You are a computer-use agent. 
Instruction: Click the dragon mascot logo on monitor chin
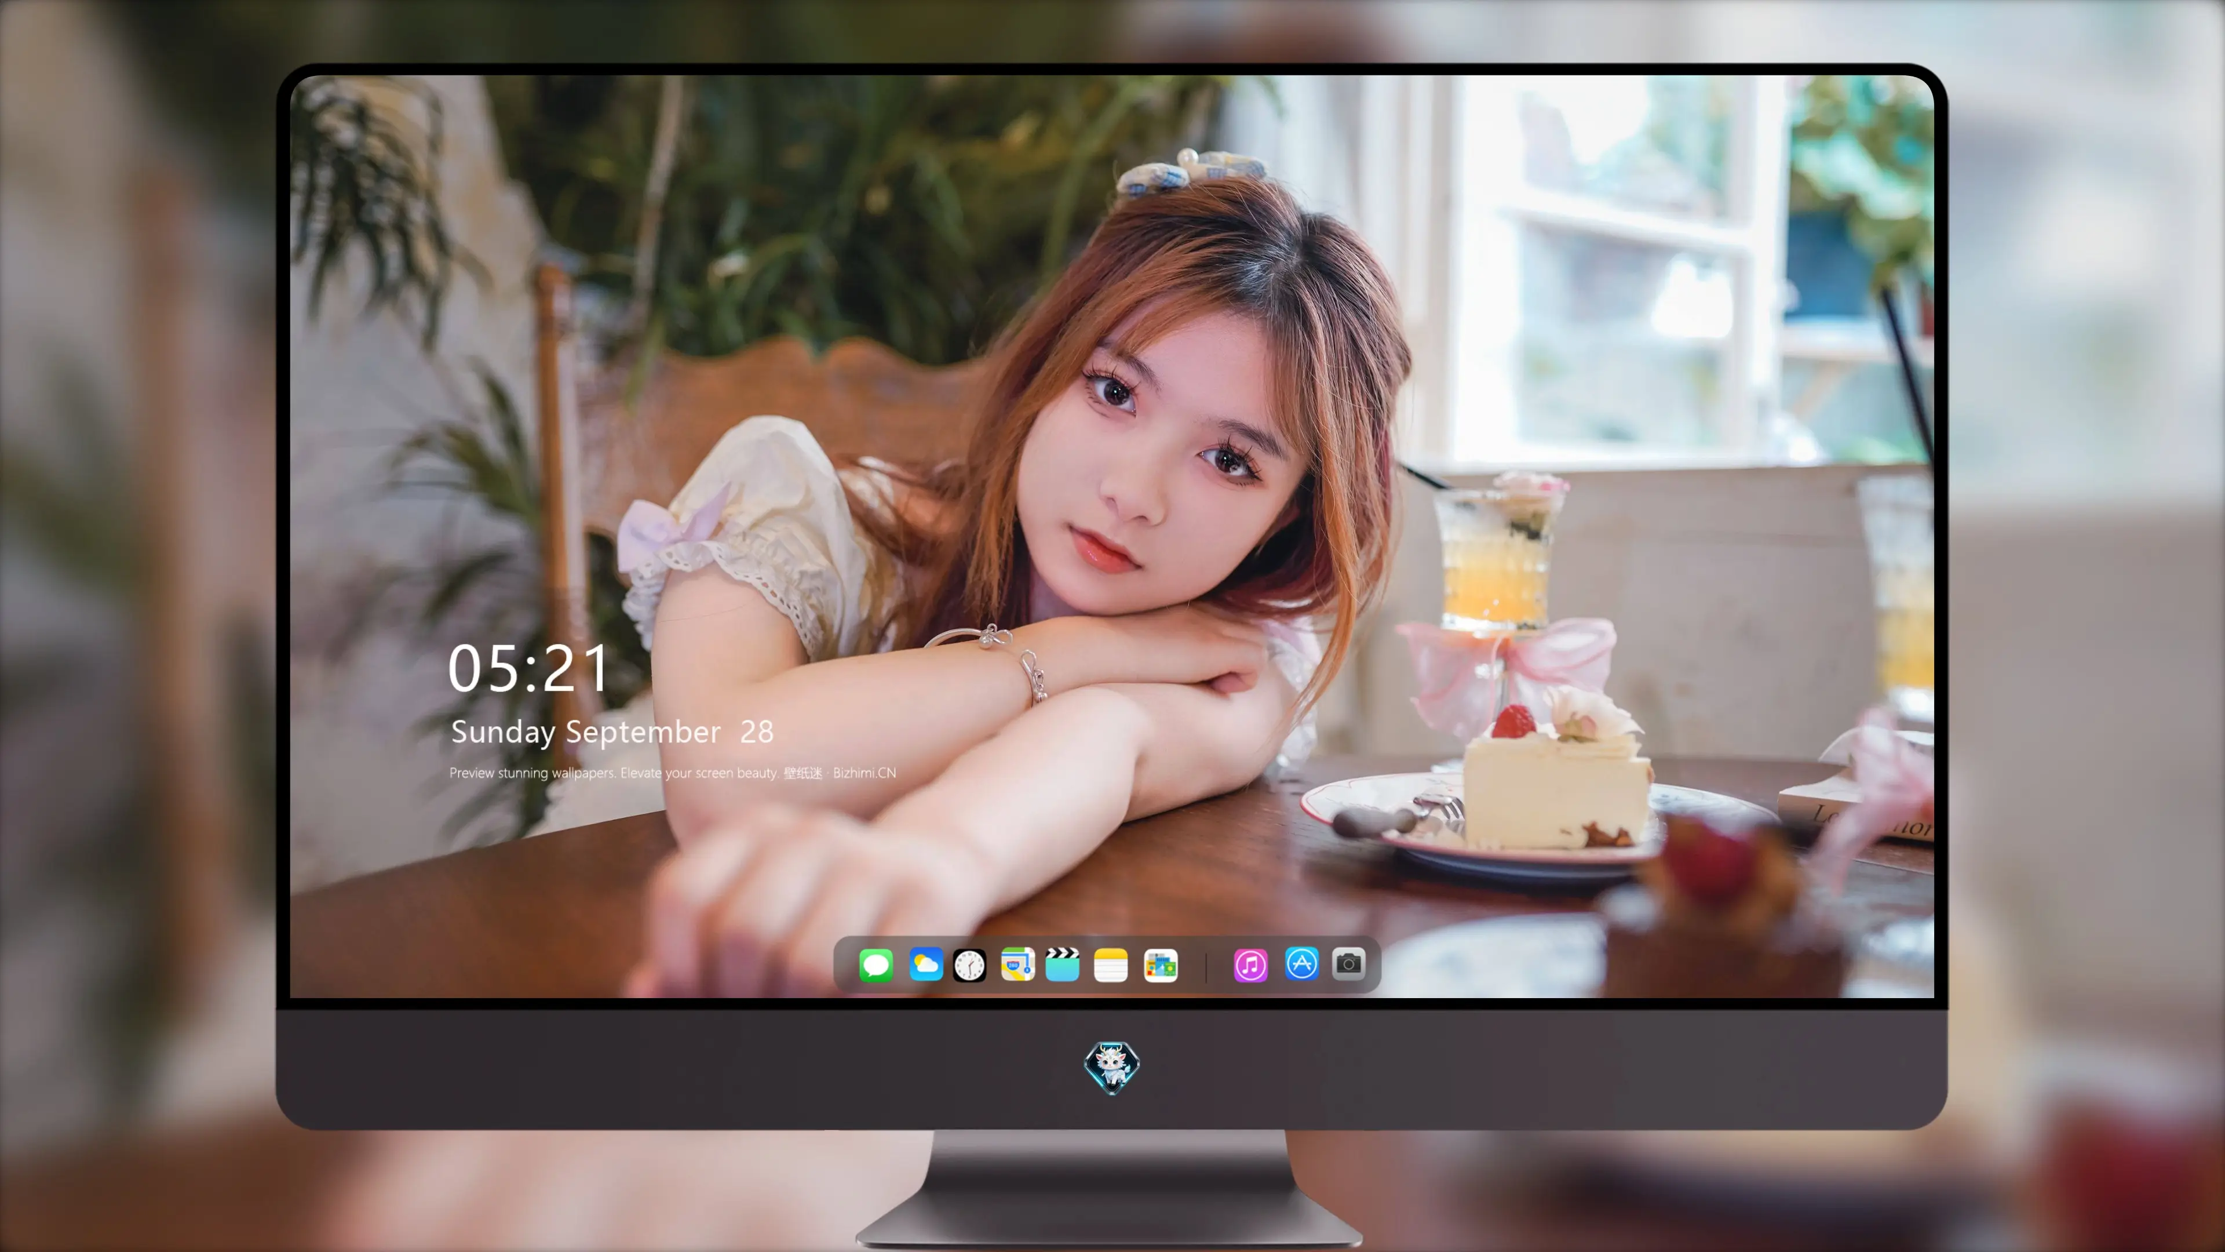(1112, 1067)
